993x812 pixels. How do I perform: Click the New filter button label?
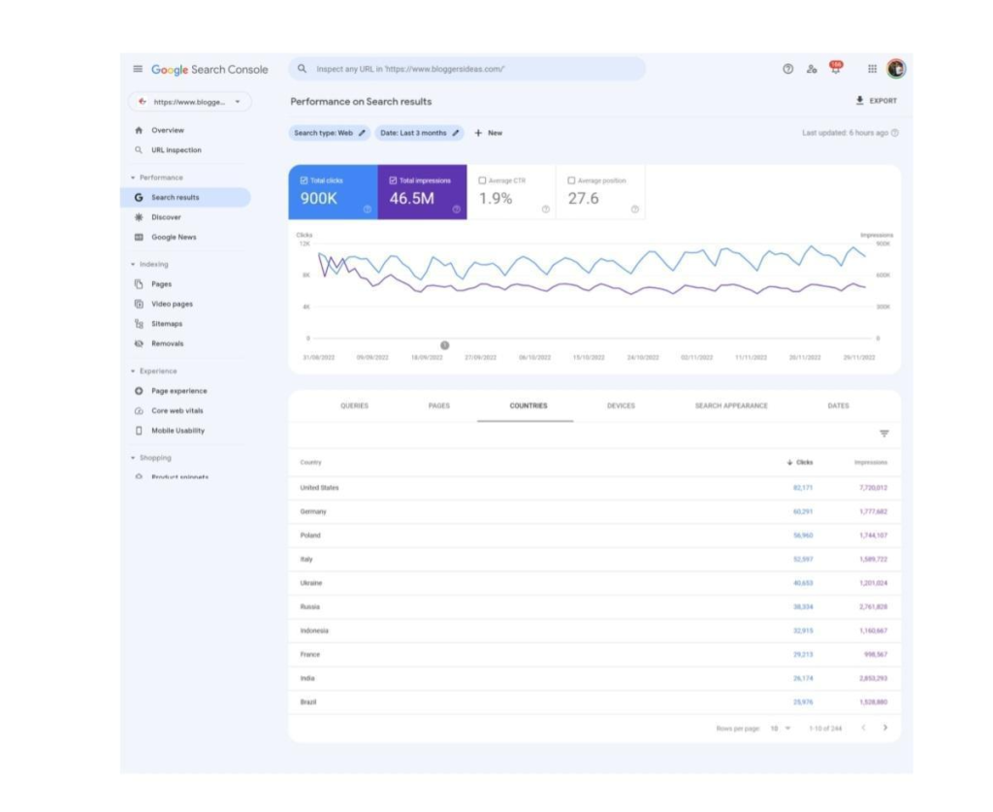pos(495,133)
